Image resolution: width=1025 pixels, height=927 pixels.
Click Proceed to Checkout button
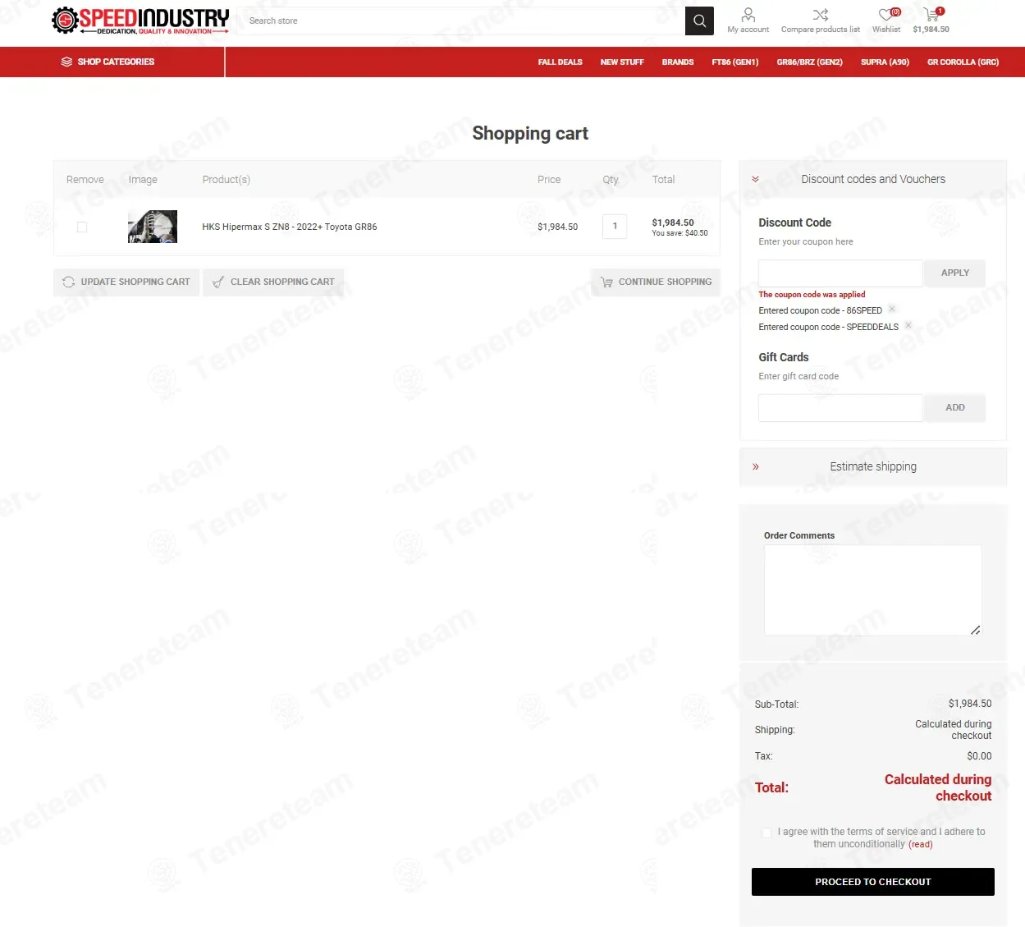point(873,882)
